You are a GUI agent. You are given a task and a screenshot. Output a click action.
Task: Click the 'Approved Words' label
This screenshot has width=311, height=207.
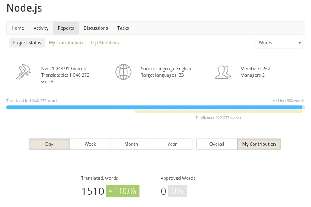(178, 178)
